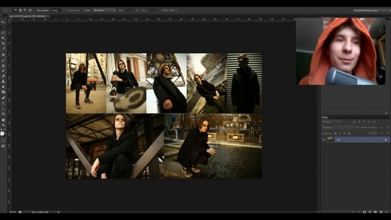This screenshot has width=391, height=220.
Task: Click the background color swatch
Action: 4,136
